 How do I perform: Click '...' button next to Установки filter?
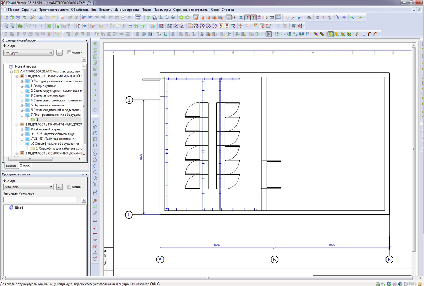point(59,187)
